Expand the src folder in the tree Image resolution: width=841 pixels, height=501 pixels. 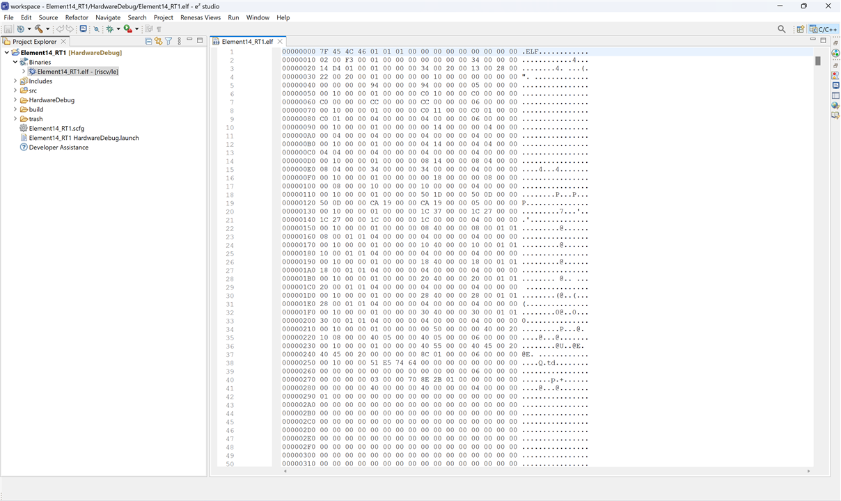[x=15, y=90]
